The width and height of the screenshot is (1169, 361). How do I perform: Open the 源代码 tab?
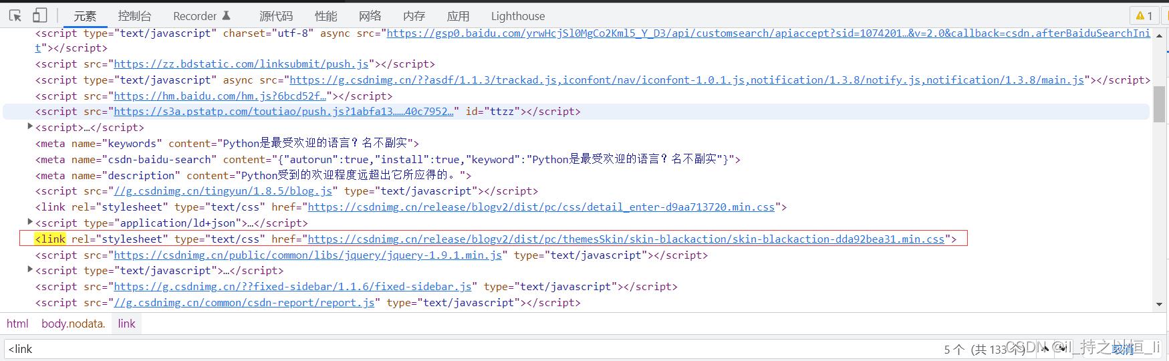coord(276,16)
